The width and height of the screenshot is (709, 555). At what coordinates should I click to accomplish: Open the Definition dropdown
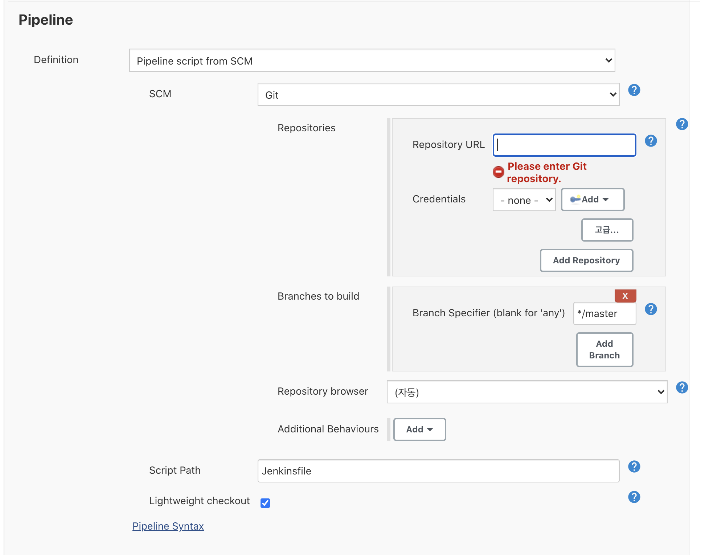(372, 61)
